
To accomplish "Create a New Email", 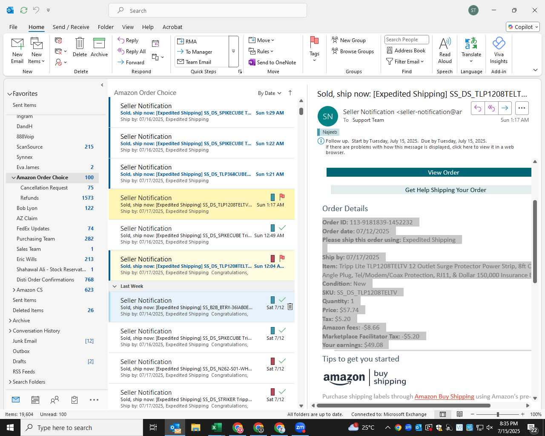I will 17,51.
